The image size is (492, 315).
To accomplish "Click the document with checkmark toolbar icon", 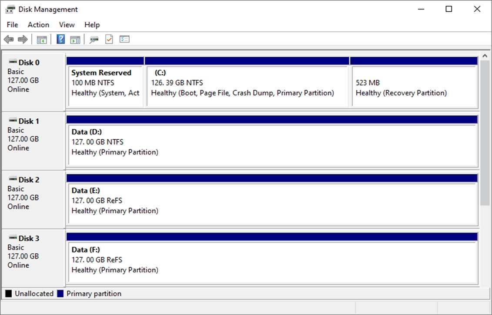I will 109,39.
